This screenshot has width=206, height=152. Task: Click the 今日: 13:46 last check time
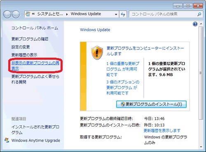click(154, 119)
